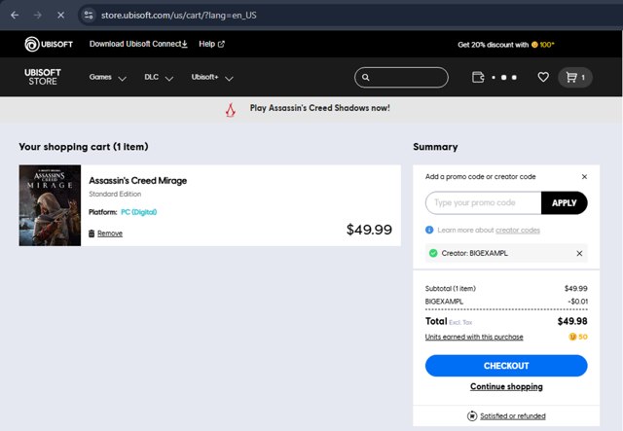Open Satisfied or refunded link

click(513, 415)
